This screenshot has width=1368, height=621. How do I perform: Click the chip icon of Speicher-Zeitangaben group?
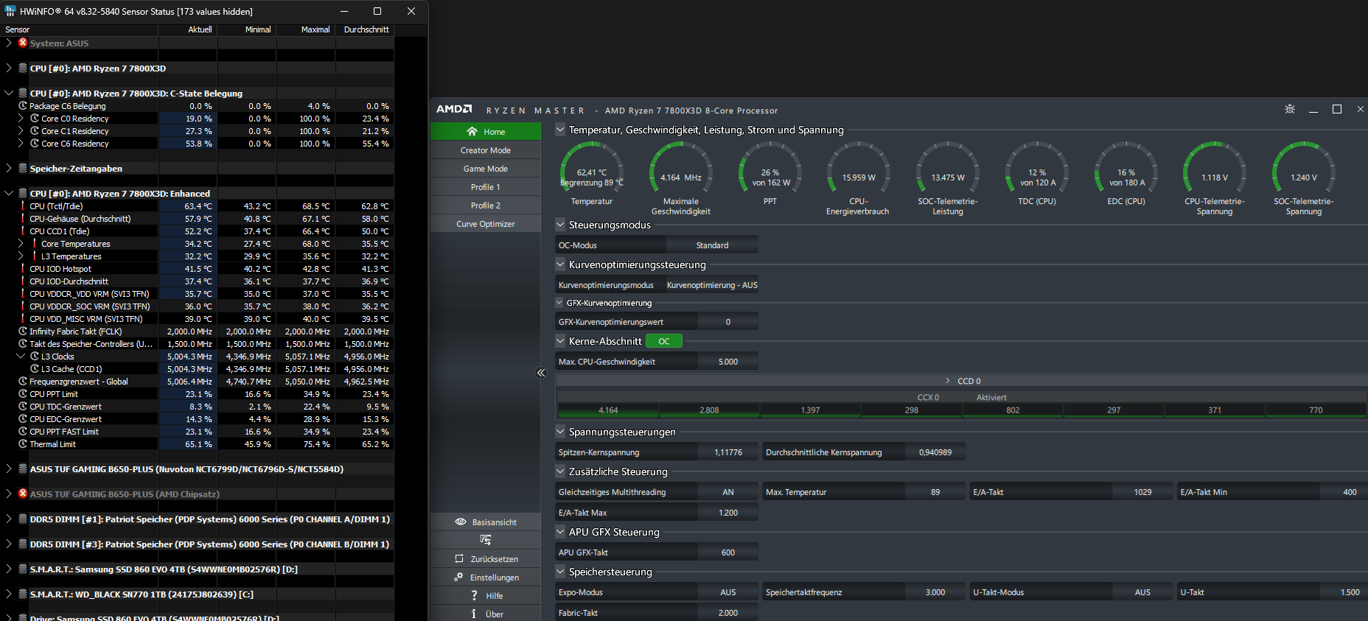click(23, 168)
